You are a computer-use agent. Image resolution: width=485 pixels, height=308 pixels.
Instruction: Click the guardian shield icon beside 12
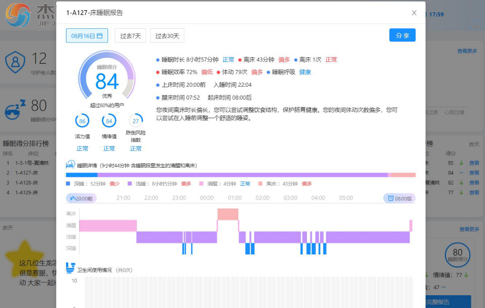point(15,62)
